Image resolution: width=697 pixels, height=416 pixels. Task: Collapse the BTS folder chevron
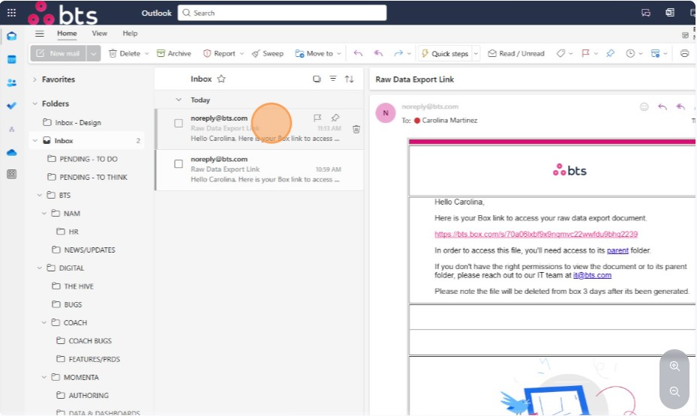point(40,195)
